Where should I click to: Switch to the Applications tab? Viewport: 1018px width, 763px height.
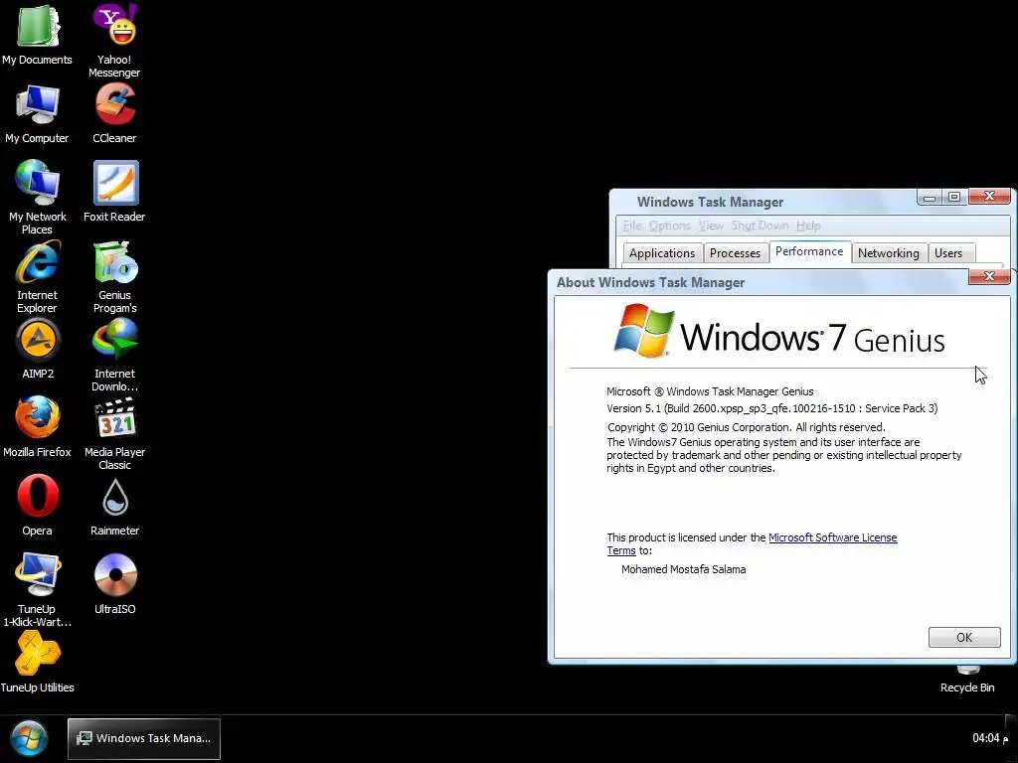point(661,253)
